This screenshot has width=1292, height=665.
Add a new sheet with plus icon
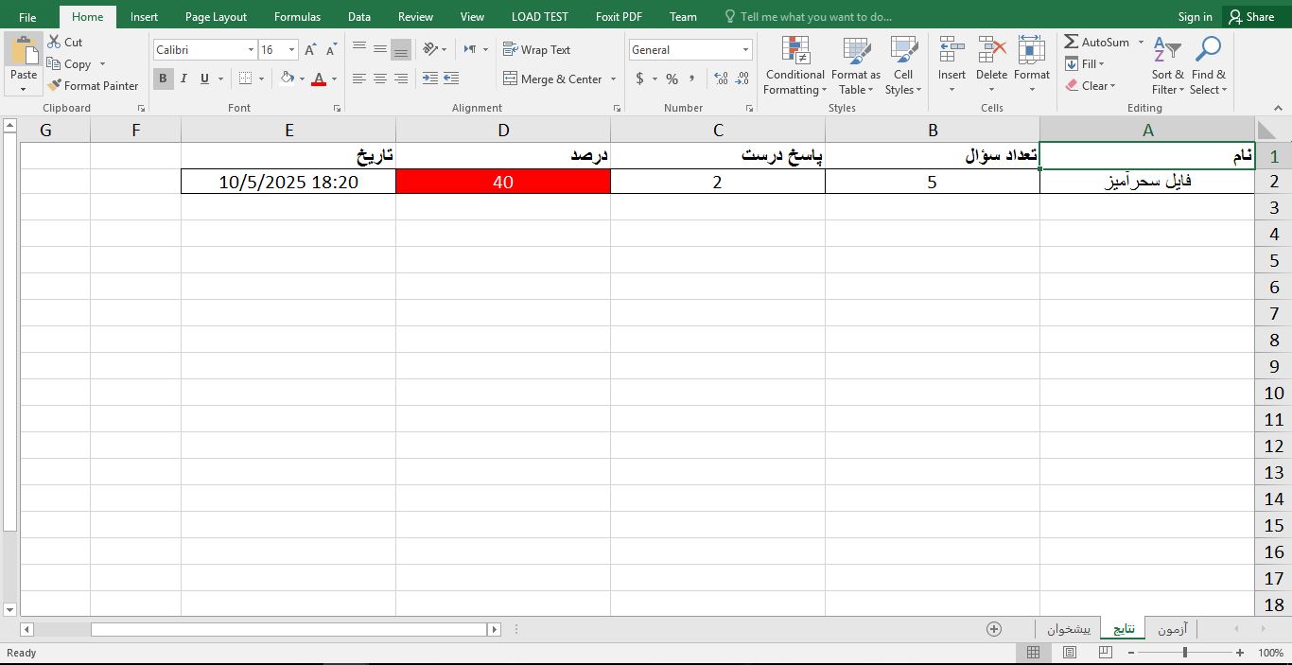(x=994, y=629)
